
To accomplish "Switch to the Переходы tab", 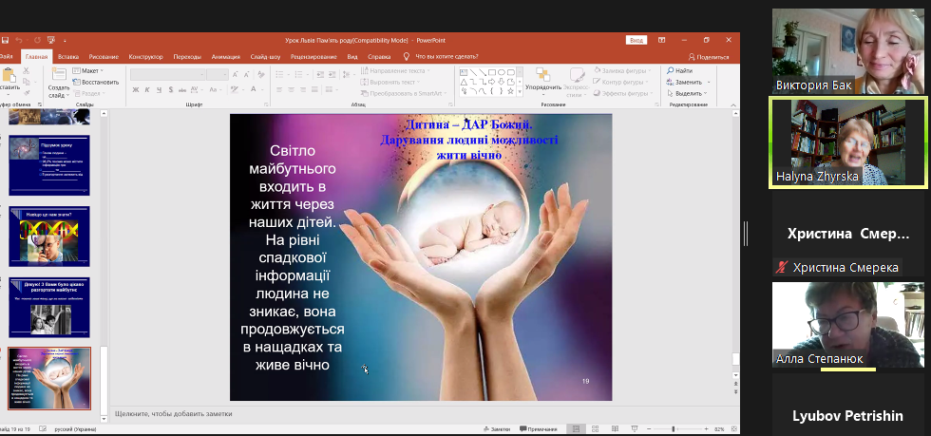I will (187, 57).
